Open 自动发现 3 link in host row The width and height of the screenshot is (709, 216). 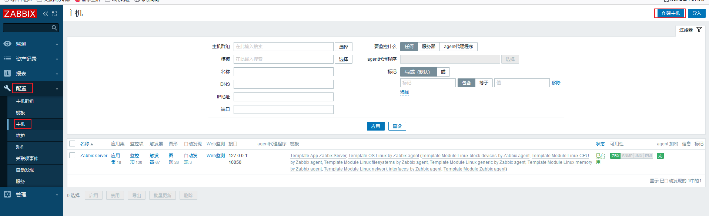point(191,159)
